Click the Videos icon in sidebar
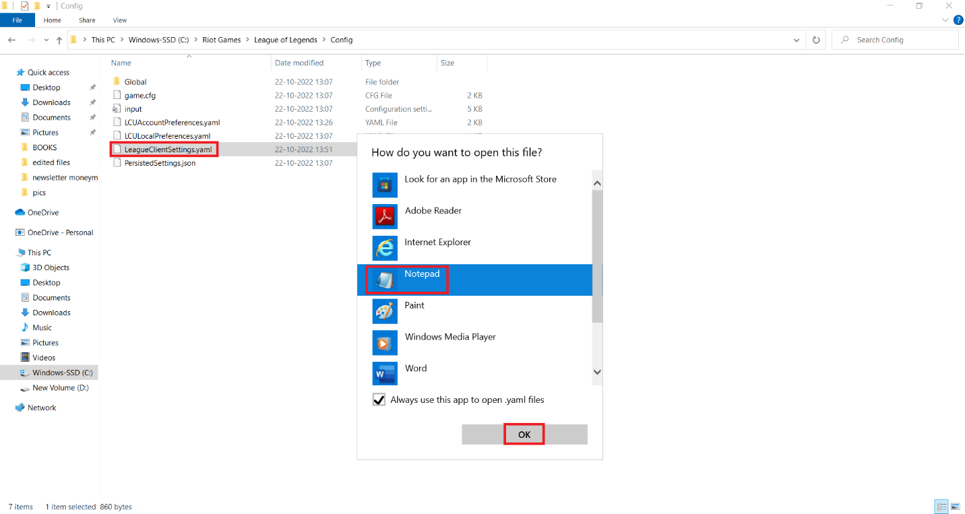Viewport: 965px width, 514px height. coord(26,358)
